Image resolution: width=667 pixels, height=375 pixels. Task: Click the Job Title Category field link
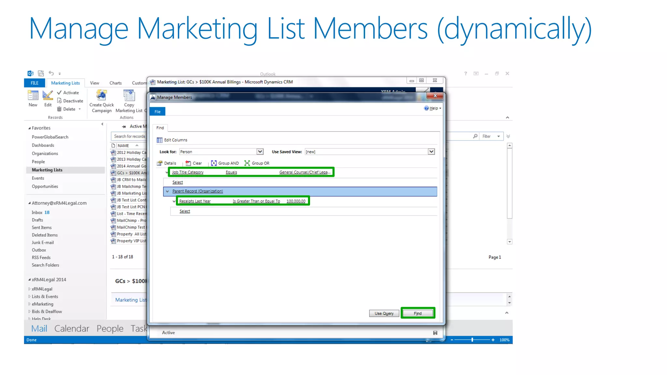pyautogui.click(x=188, y=172)
